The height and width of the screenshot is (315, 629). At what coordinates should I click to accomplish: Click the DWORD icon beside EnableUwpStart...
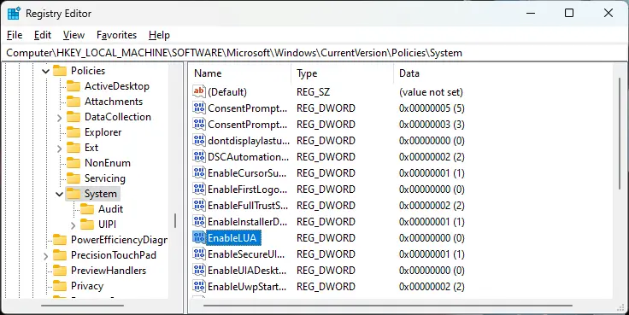point(199,287)
